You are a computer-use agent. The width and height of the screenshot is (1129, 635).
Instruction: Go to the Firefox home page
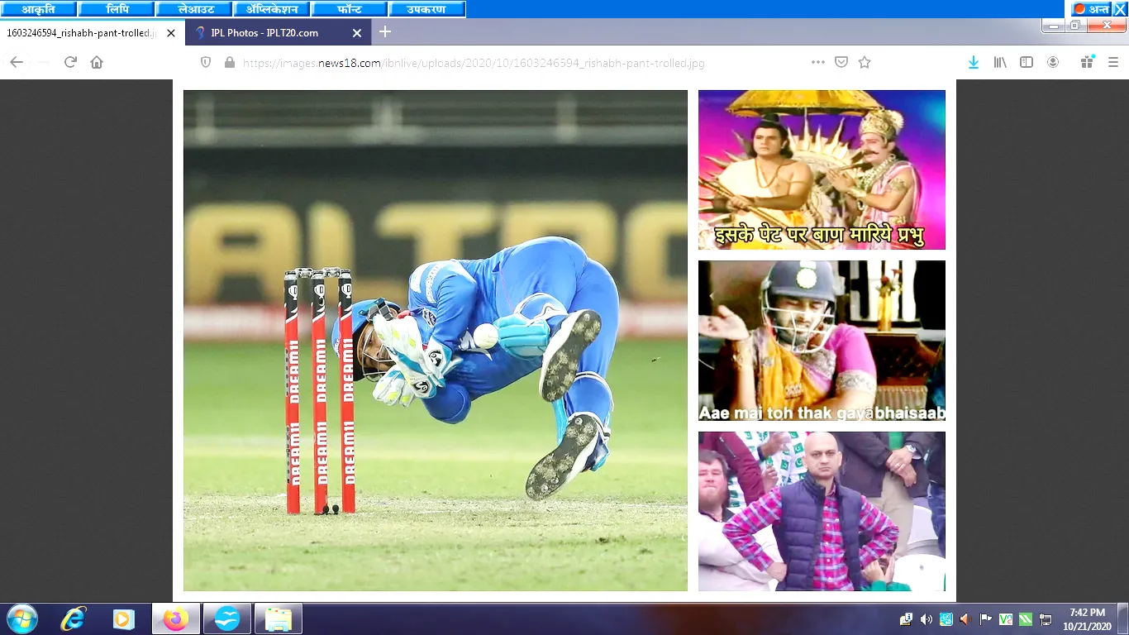click(x=97, y=62)
